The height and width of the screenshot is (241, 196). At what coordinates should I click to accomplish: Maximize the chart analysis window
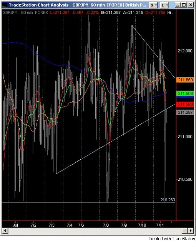[184, 5]
